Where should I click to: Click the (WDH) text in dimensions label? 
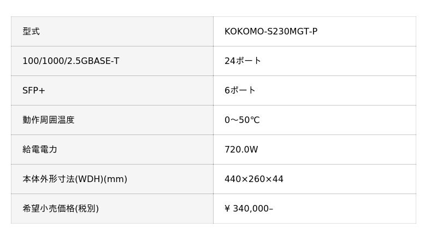coord(88,179)
